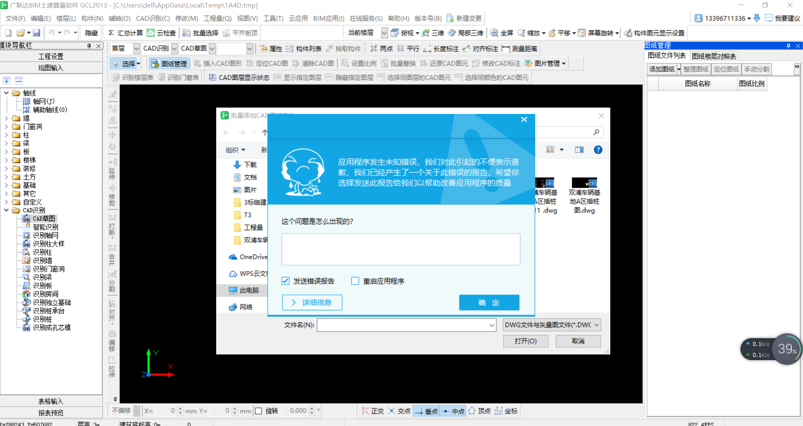This screenshot has height=426, width=803.
Task: Open the 文件名 filename dropdown arrow
Action: pos(492,325)
